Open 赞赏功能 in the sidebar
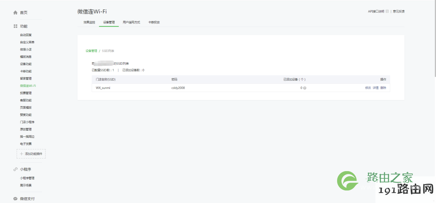This screenshot has width=436, height=203. coord(26,115)
